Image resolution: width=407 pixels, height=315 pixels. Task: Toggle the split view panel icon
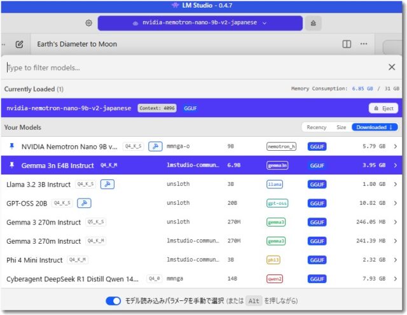pos(347,45)
